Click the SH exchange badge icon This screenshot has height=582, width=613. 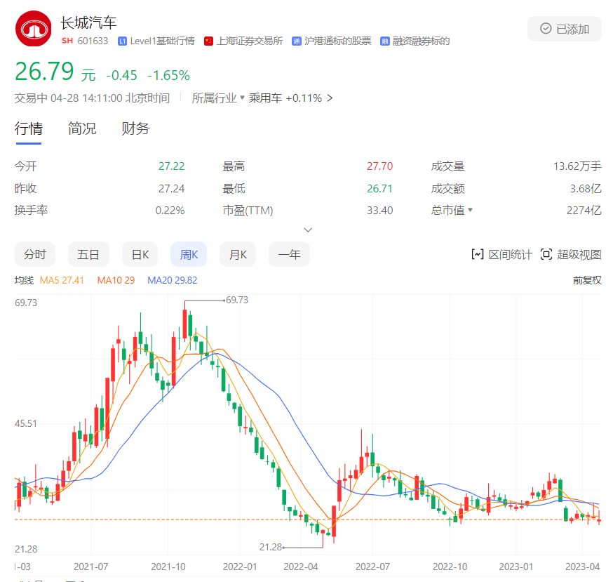(67, 41)
